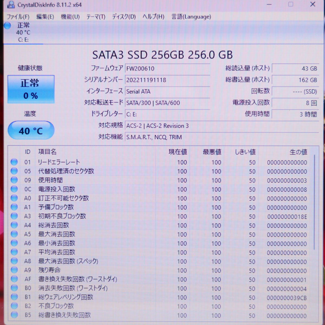This screenshot has height=325, width=325.
Task: Click the status orb for ID A8 最大消去回数 (スペック)
Action: tap(14, 261)
